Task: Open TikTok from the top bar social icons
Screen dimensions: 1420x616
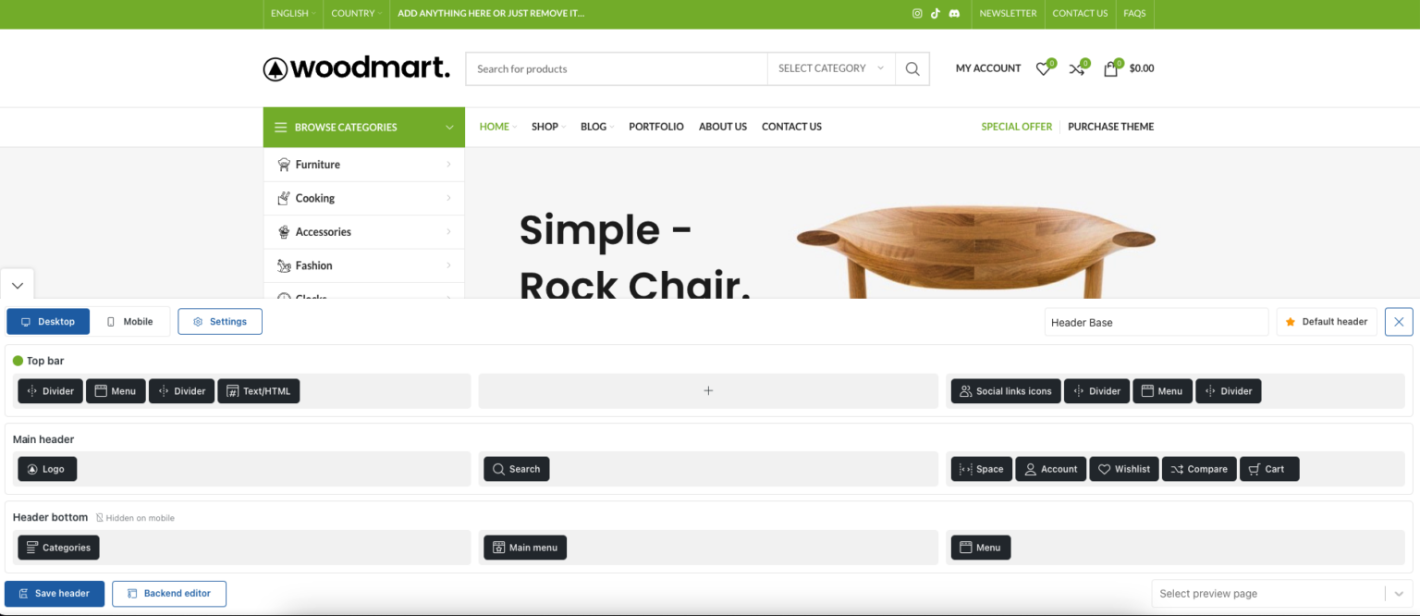Action: [x=935, y=13]
